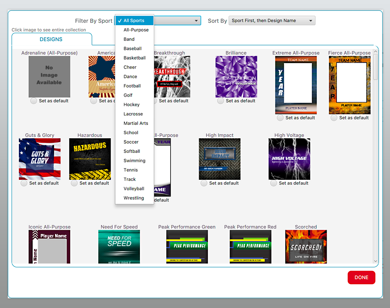390x308 pixels.
Task: Select Swimming in the dropdown menu
Action: coord(134,161)
